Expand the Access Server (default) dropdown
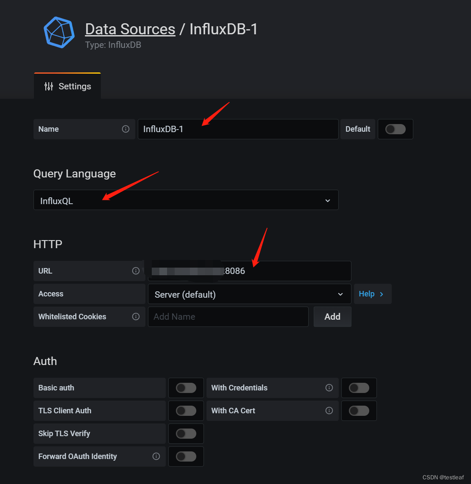Screen dimensions: 471x484 (249, 294)
